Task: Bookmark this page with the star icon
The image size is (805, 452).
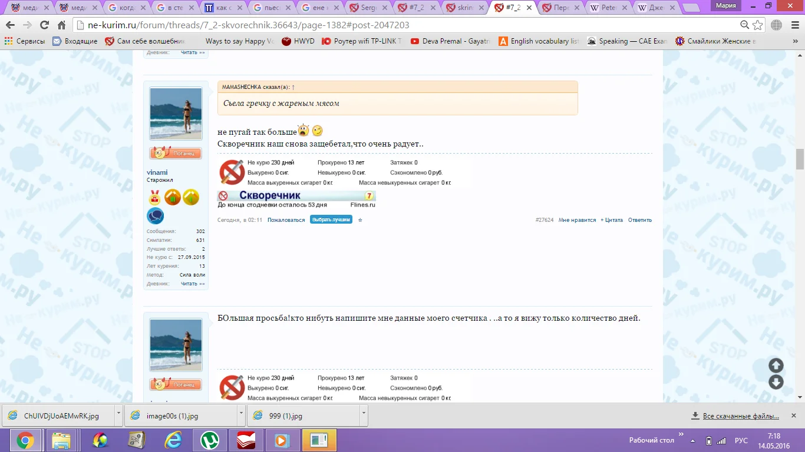Action: pos(758,25)
